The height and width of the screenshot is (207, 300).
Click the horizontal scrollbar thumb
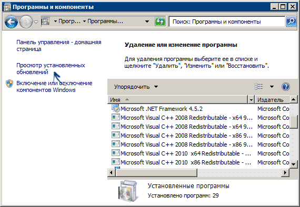pyautogui.click(x=156, y=173)
